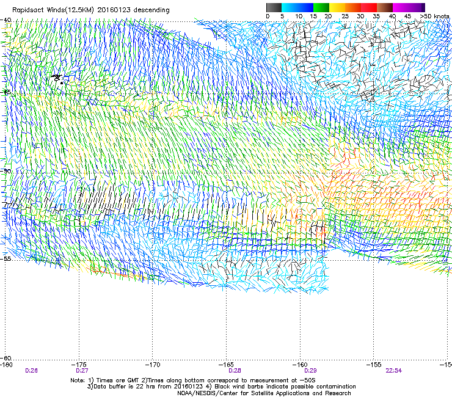This screenshot has width=452, height=397.
Task: Click the legend label '10'
Action: tap(299, 16)
